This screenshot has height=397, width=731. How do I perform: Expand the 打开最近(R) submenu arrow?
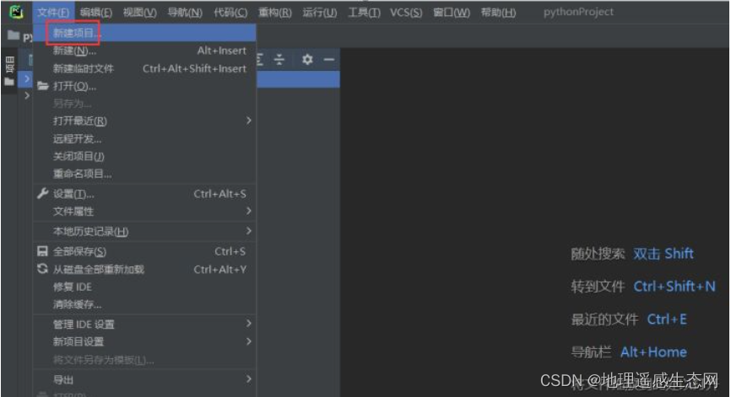(248, 121)
